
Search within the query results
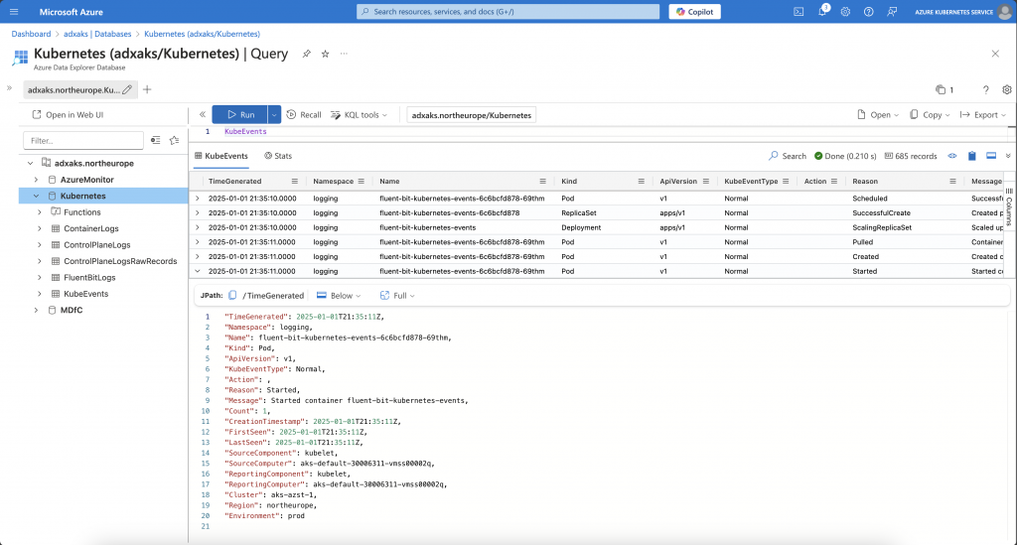pos(787,156)
